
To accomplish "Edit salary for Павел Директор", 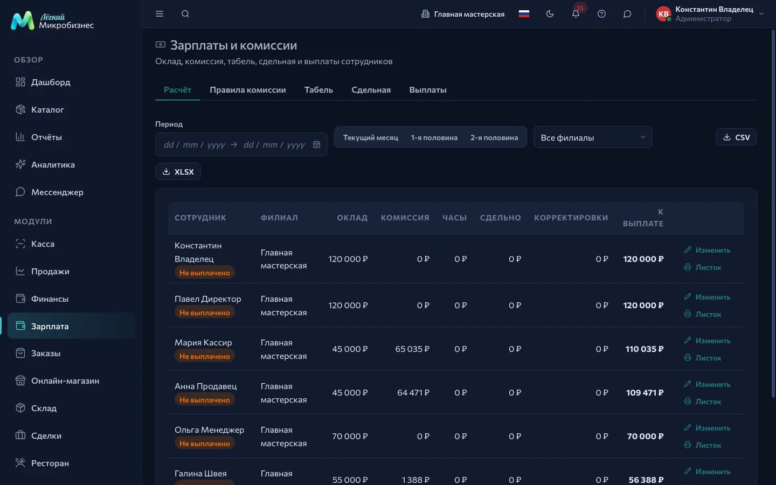I will pyautogui.click(x=708, y=297).
